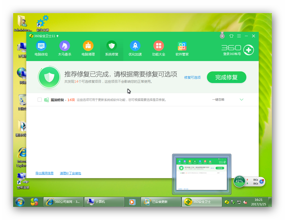This screenshot has height=220, width=285.
Task: Select the Administrator desktop folder icon
Action: [x=23, y=23]
